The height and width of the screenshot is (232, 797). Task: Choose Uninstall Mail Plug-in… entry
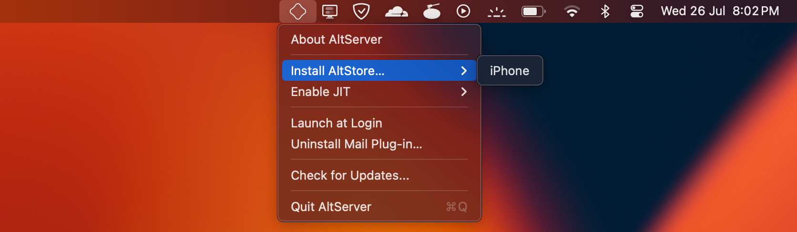pos(379,144)
